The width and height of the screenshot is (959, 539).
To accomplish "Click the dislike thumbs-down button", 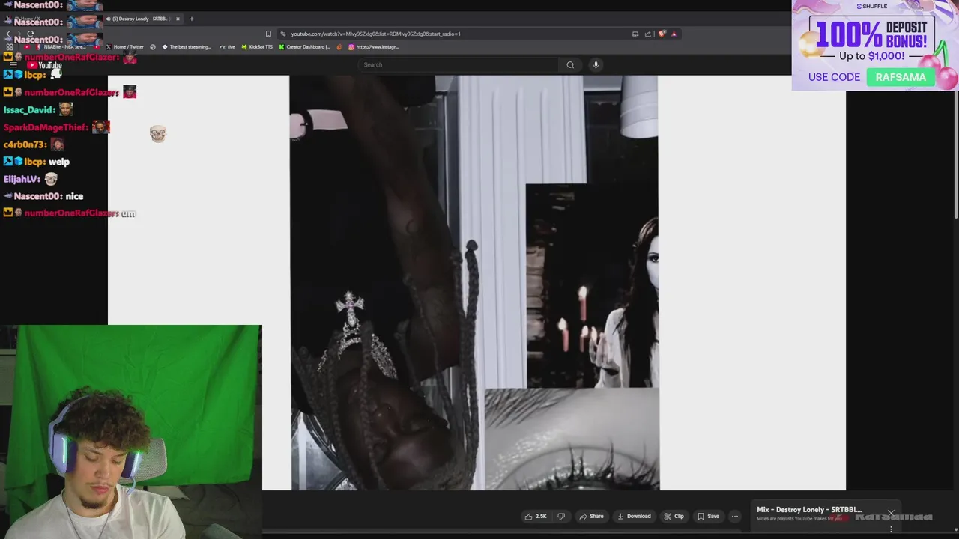I will (x=561, y=516).
